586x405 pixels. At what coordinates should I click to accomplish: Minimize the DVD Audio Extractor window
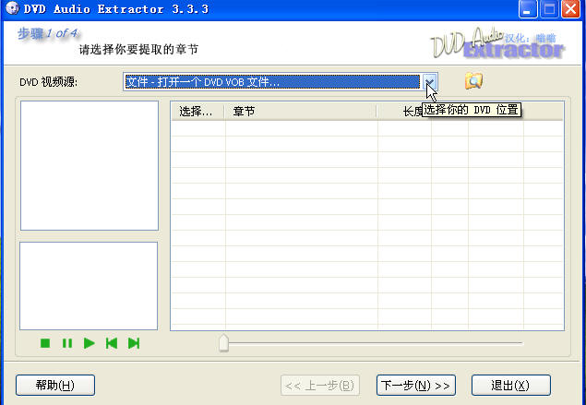(x=527, y=8)
